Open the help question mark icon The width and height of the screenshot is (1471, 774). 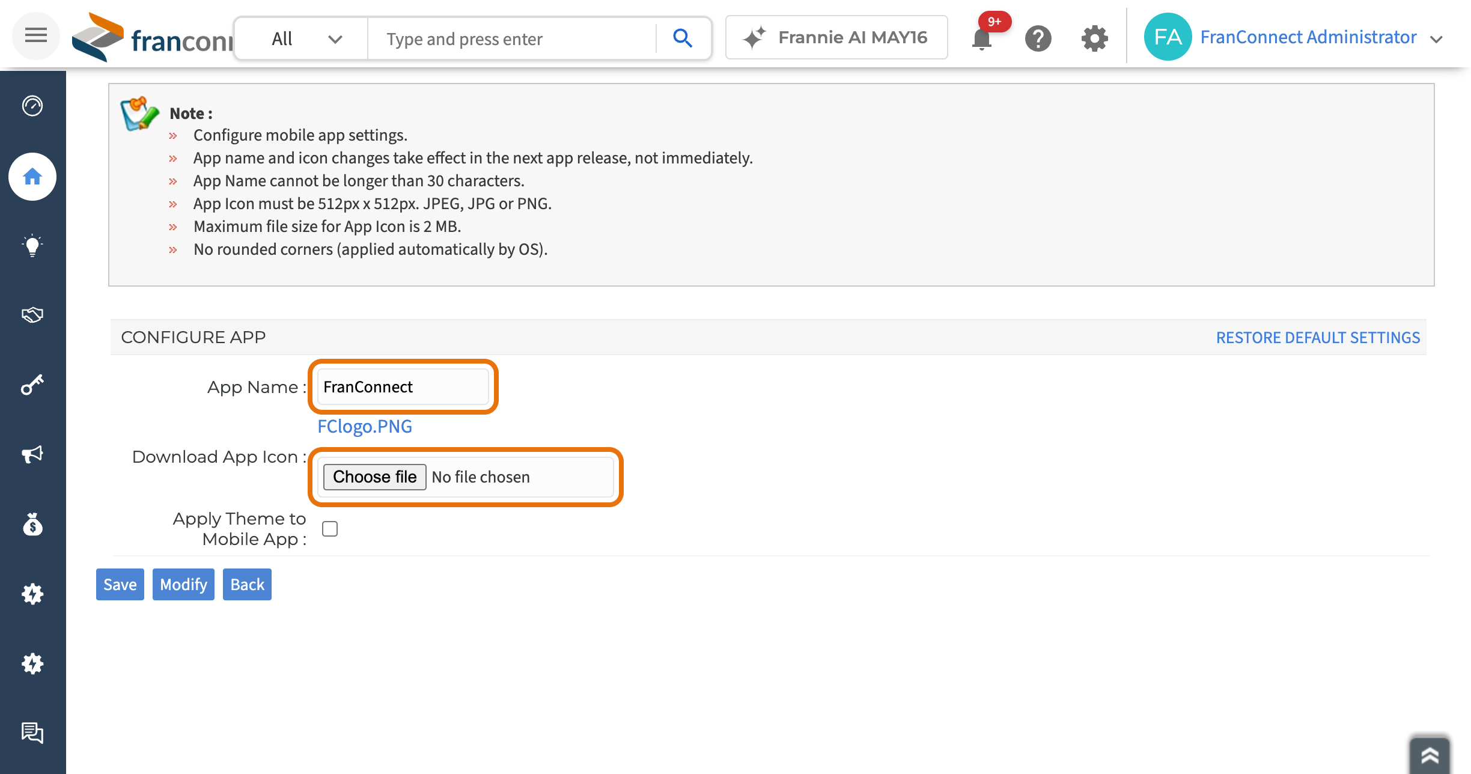point(1038,38)
